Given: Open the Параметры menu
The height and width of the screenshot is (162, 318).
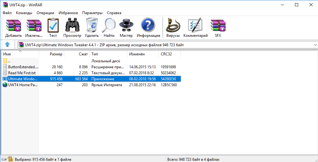Looking at the screenshot, I should click(92, 13).
